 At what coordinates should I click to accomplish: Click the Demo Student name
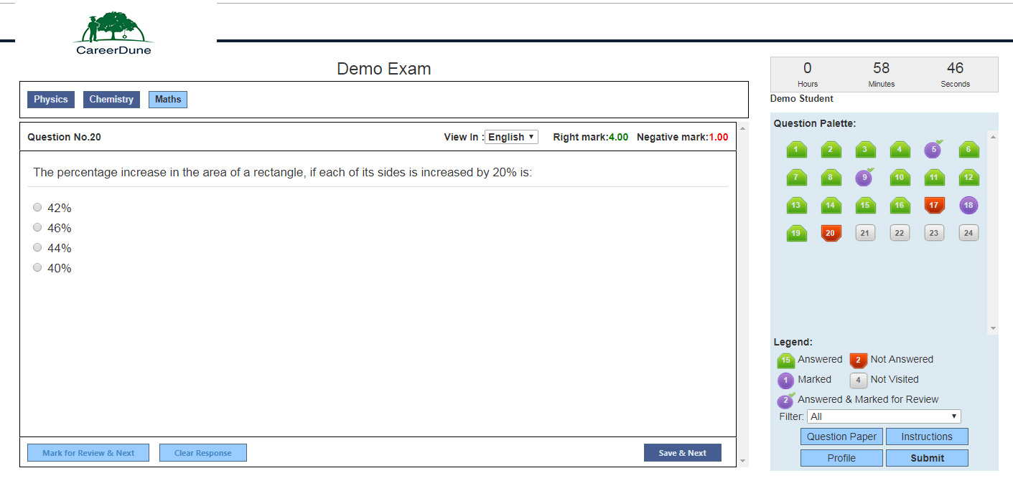[x=802, y=99]
